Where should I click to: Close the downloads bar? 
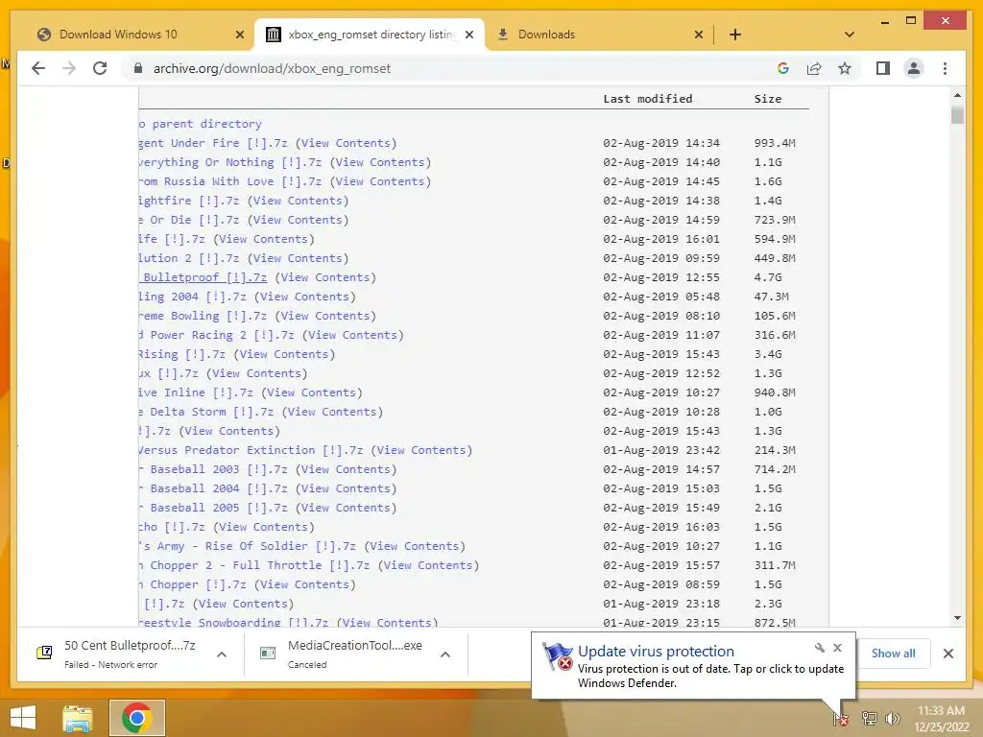tap(947, 654)
